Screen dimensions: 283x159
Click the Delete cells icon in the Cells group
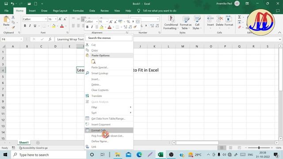click(220, 19)
